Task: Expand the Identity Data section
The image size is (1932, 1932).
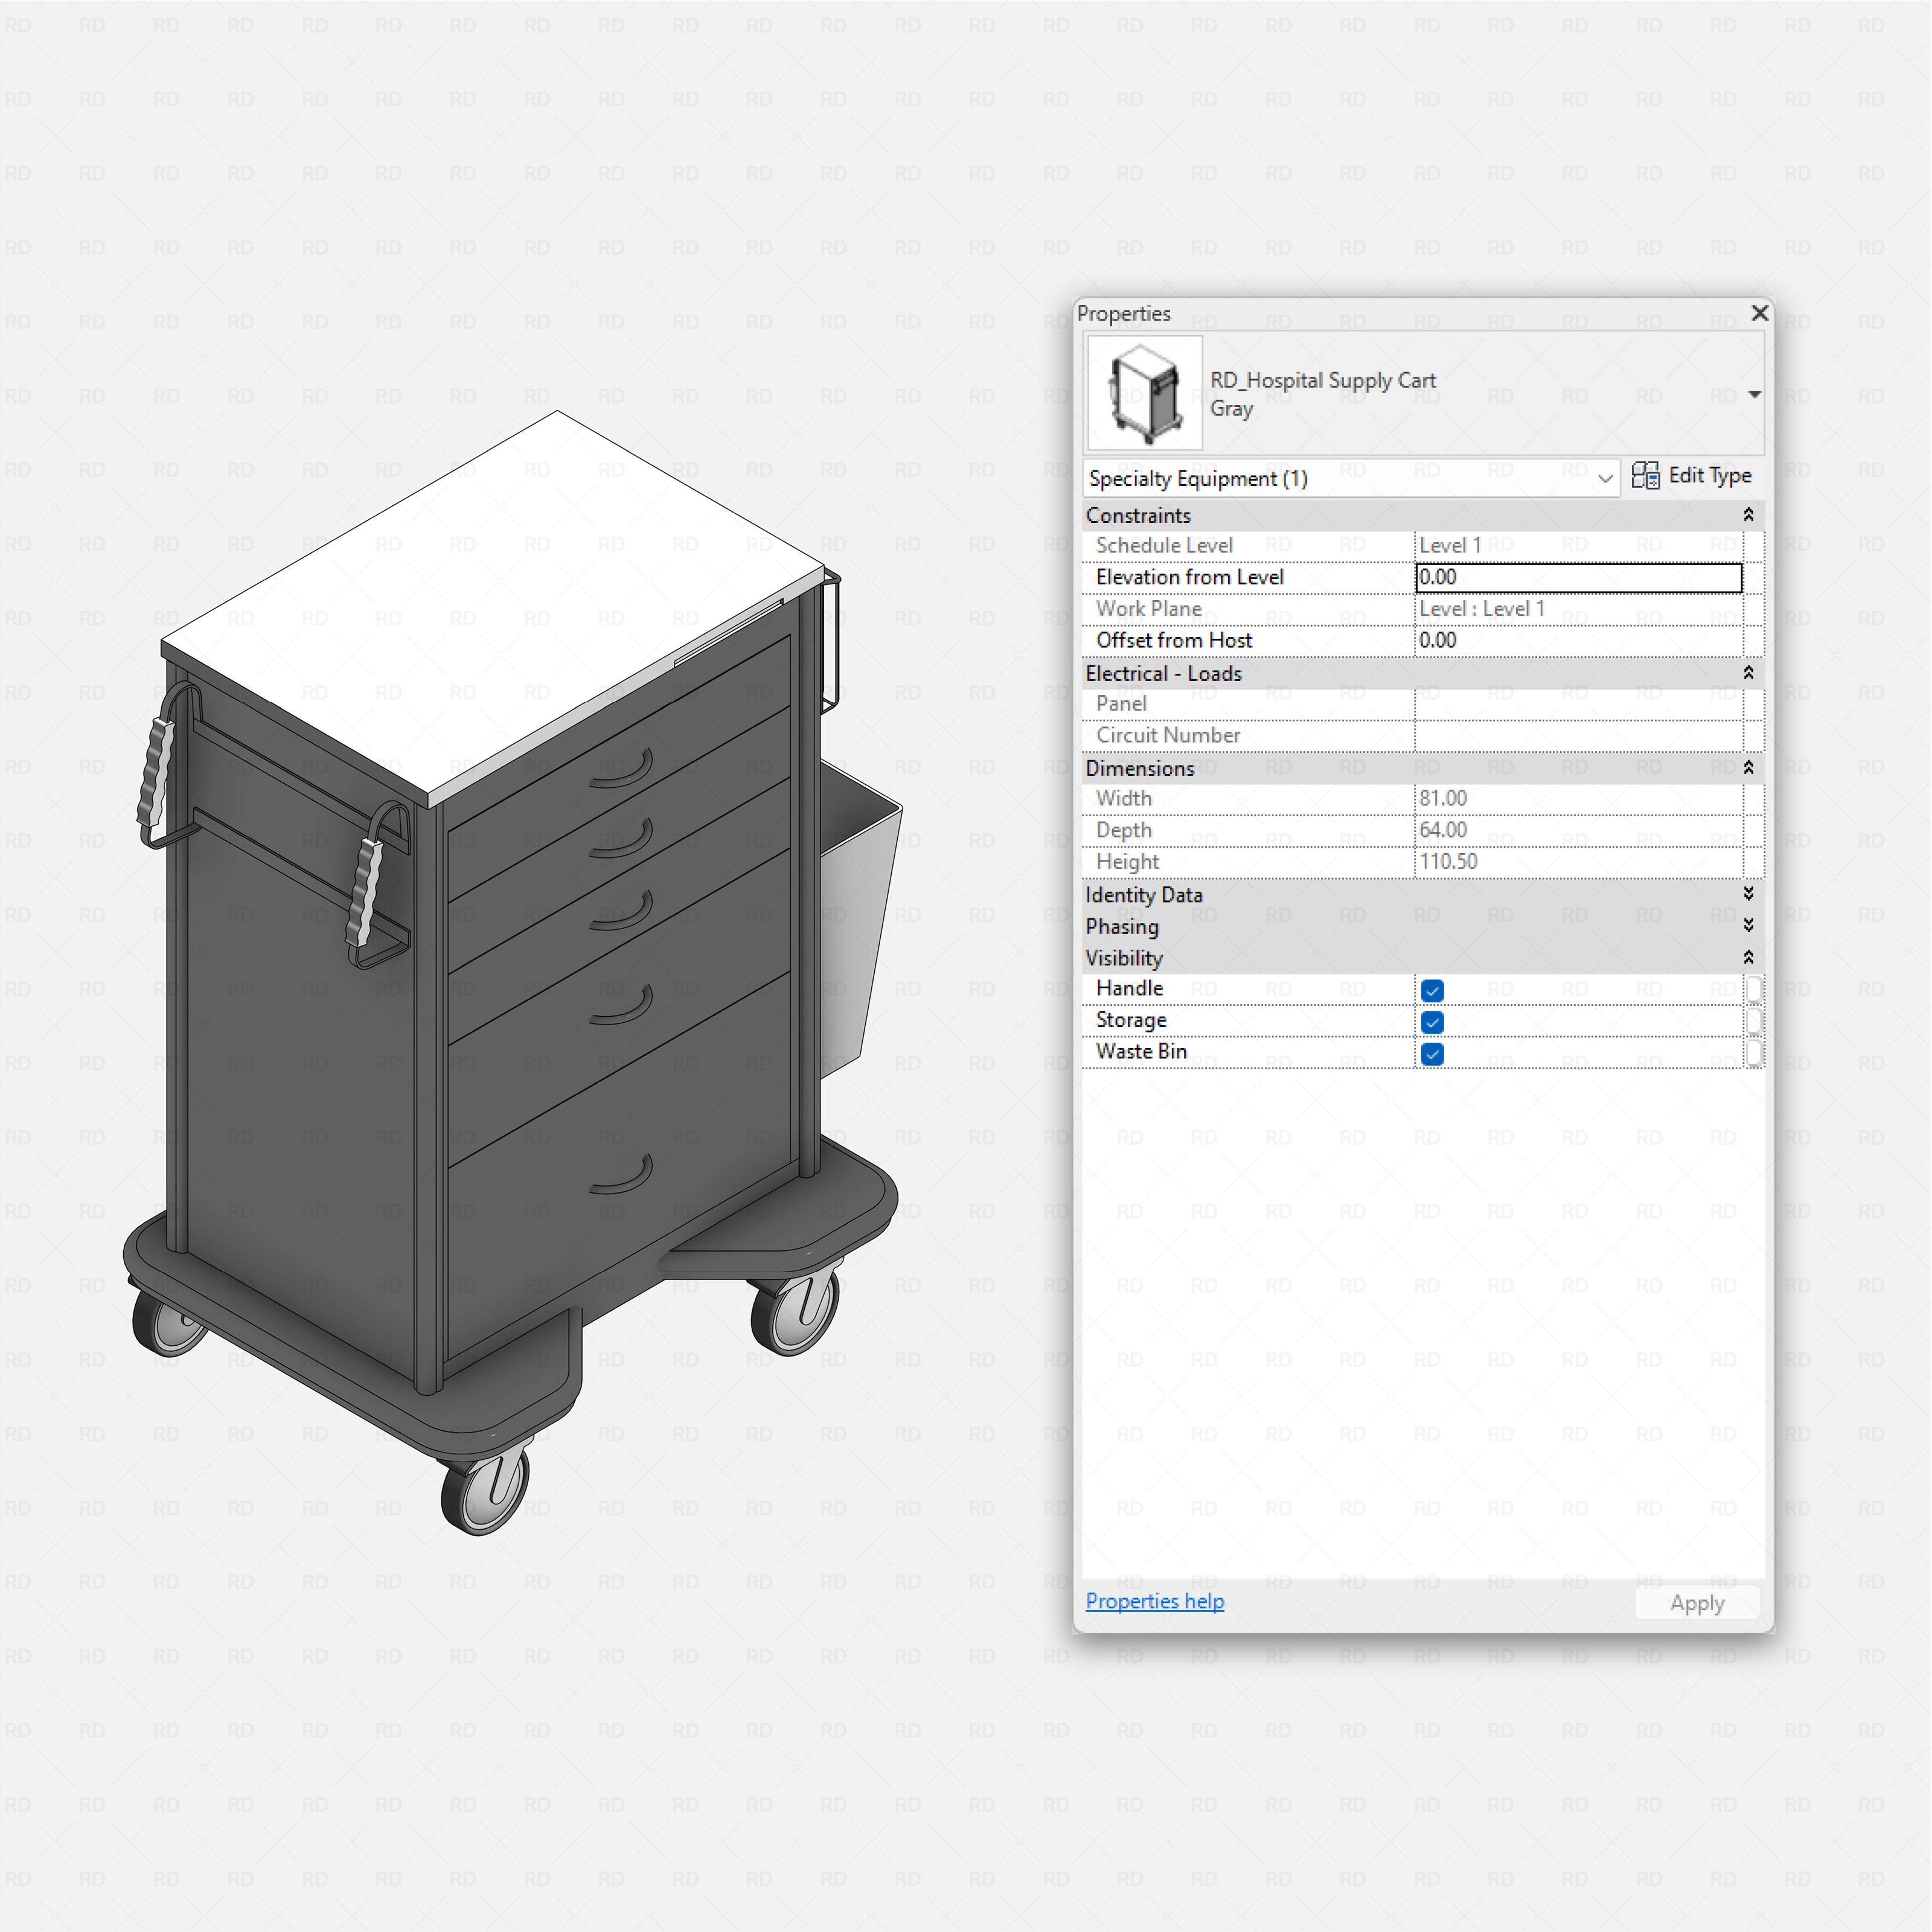Action: click(x=1750, y=895)
